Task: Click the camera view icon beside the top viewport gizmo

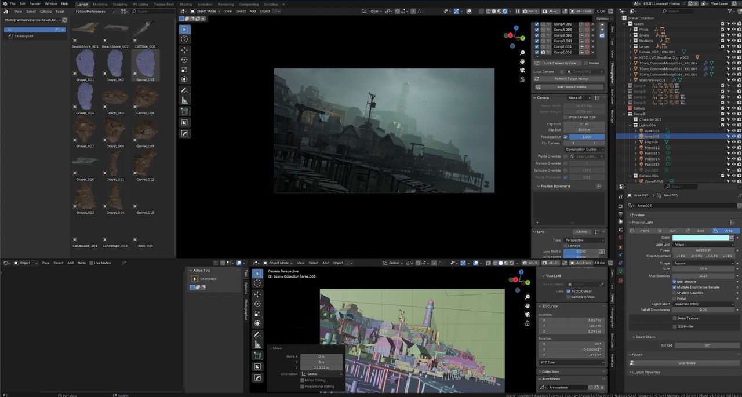Action: (522, 70)
